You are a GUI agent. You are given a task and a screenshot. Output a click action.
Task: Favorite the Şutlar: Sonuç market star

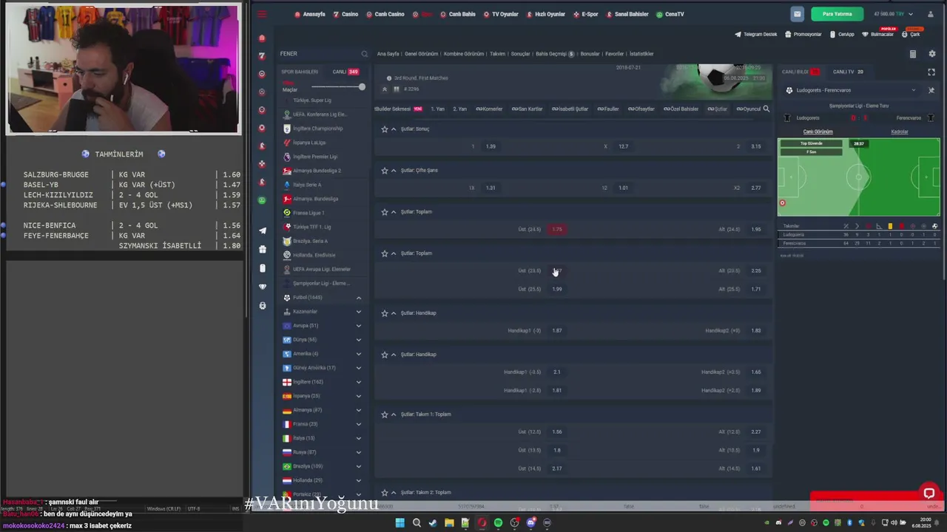(385, 129)
